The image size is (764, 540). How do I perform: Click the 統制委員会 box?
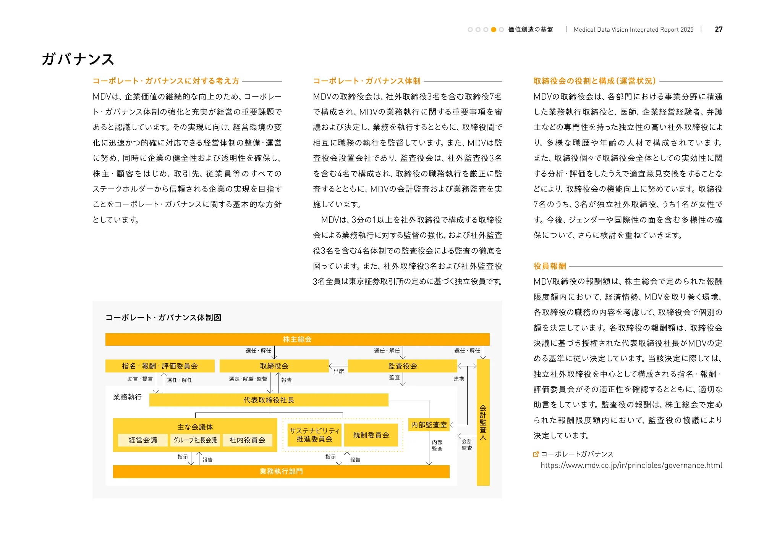(x=371, y=435)
